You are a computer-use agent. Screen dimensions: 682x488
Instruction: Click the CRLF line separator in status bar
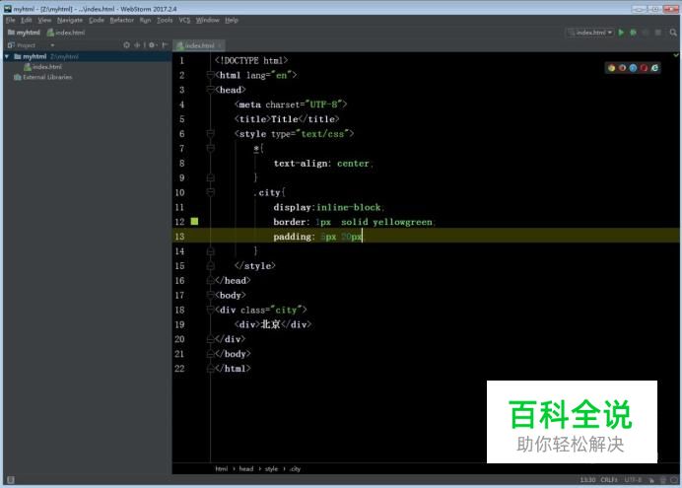[609, 480]
